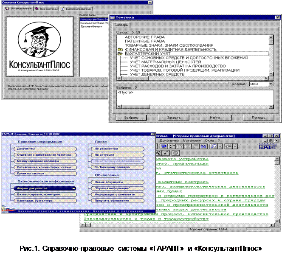Click scroll-up arrow of the topic list

(271, 37)
